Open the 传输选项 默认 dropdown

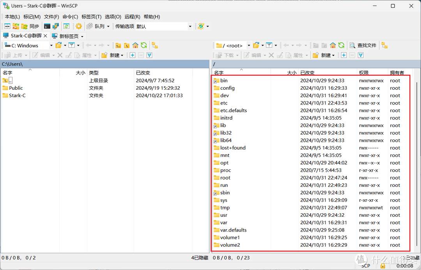coord(191,26)
